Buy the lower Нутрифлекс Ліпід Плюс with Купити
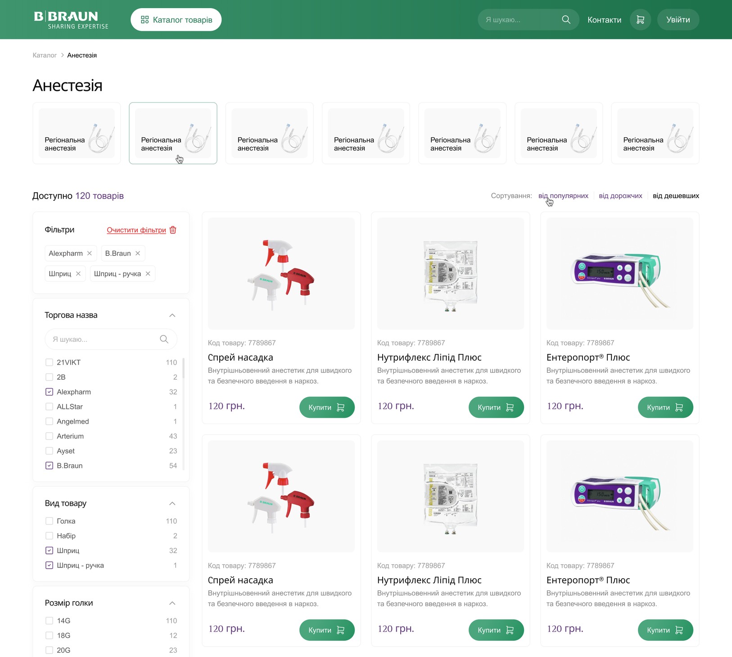This screenshot has height=657, width=732. pyautogui.click(x=496, y=630)
